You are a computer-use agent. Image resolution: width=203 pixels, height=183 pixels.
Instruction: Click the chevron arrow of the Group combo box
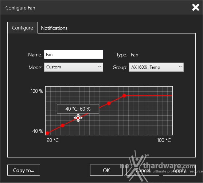180,67
